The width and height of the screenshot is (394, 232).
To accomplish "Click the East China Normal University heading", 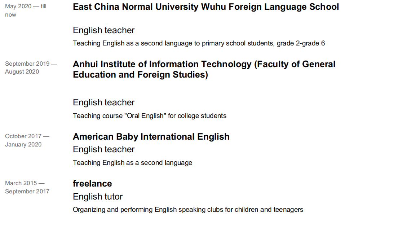I will (205, 7).
